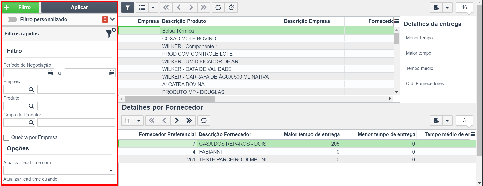
Task: Toggle the filter panel funnel button
Action: click(128, 7)
